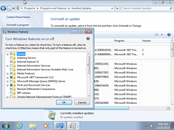Toggle the RIP Listener checkbox
The width and height of the screenshot is (174, 130).
pos(11,93)
